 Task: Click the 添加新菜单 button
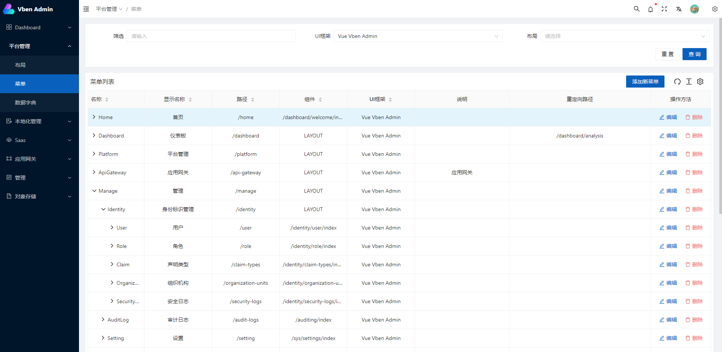645,82
